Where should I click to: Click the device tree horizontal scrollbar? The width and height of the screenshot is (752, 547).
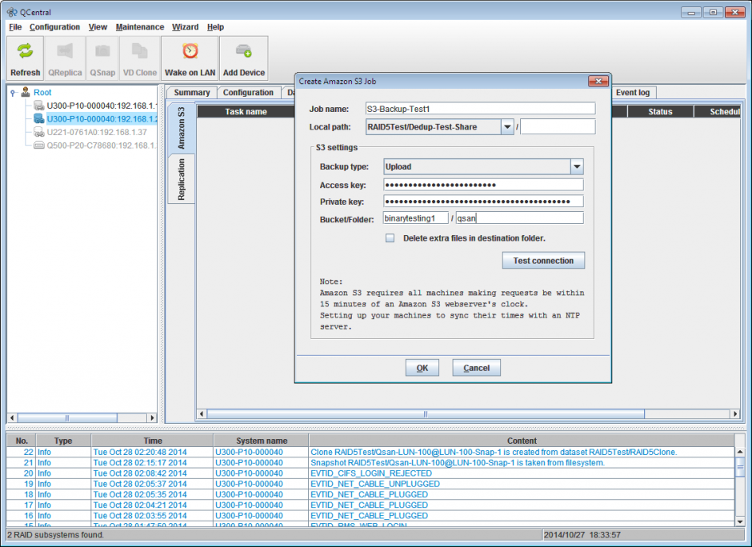click(x=67, y=417)
